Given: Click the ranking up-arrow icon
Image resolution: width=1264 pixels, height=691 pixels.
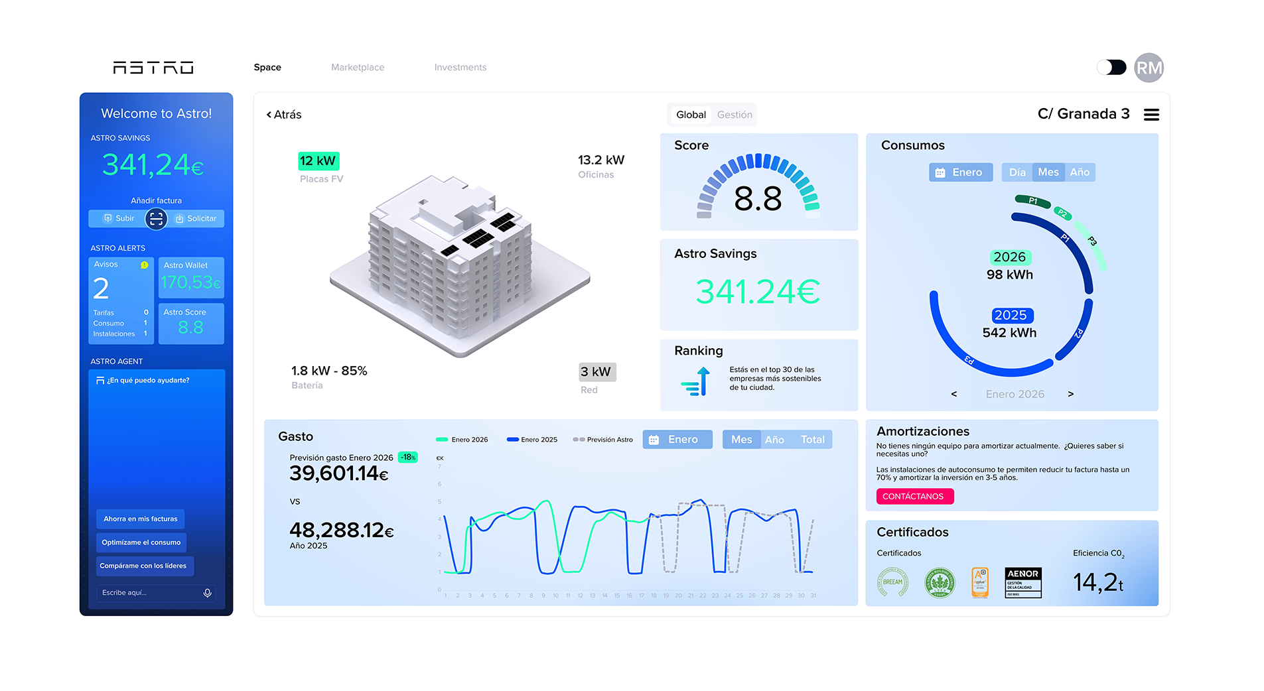Looking at the screenshot, I should click(x=696, y=381).
